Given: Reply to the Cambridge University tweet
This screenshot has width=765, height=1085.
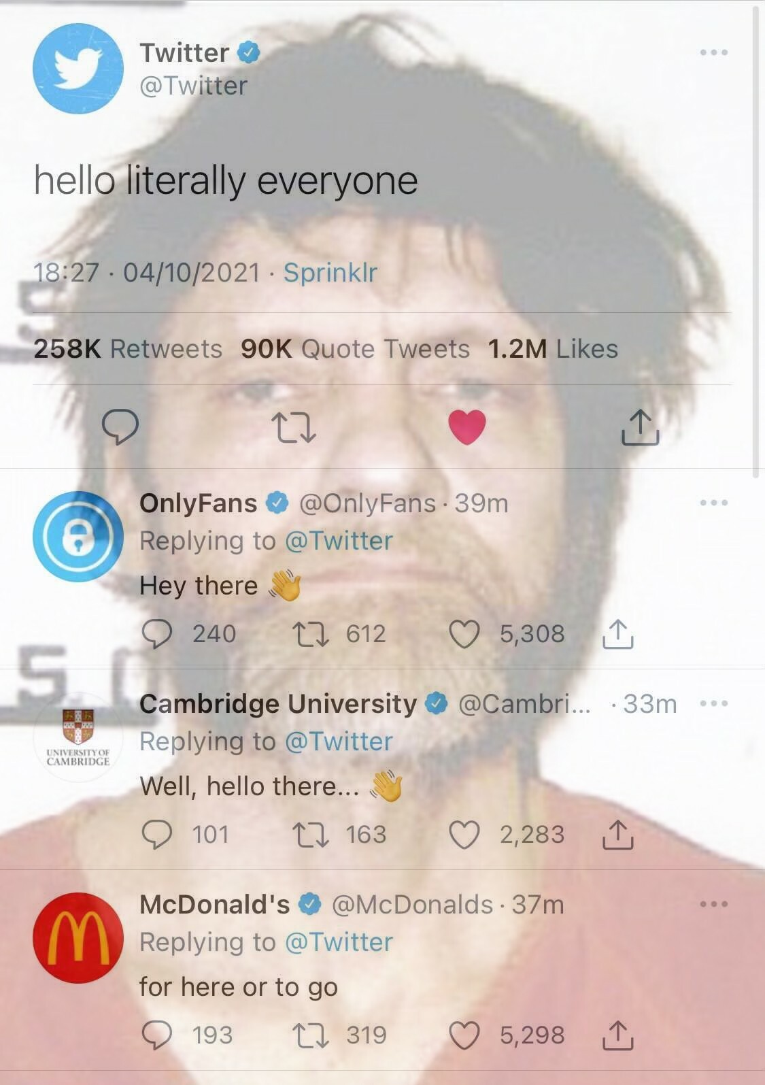Looking at the screenshot, I should 156,835.
